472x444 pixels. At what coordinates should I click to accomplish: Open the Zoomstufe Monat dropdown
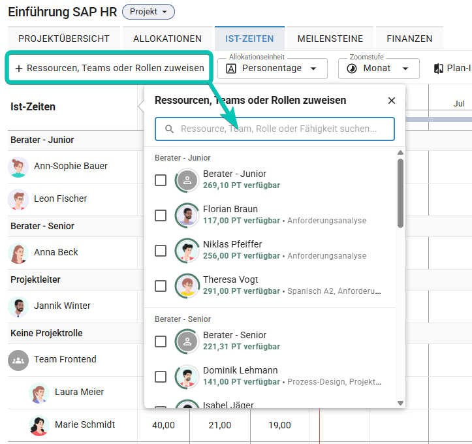point(379,69)
